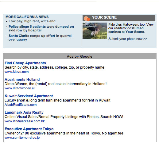Viewport: 159px width, 143px height.
Task: Visit AlbabRealEstate.com link
Action: point(21,105)
